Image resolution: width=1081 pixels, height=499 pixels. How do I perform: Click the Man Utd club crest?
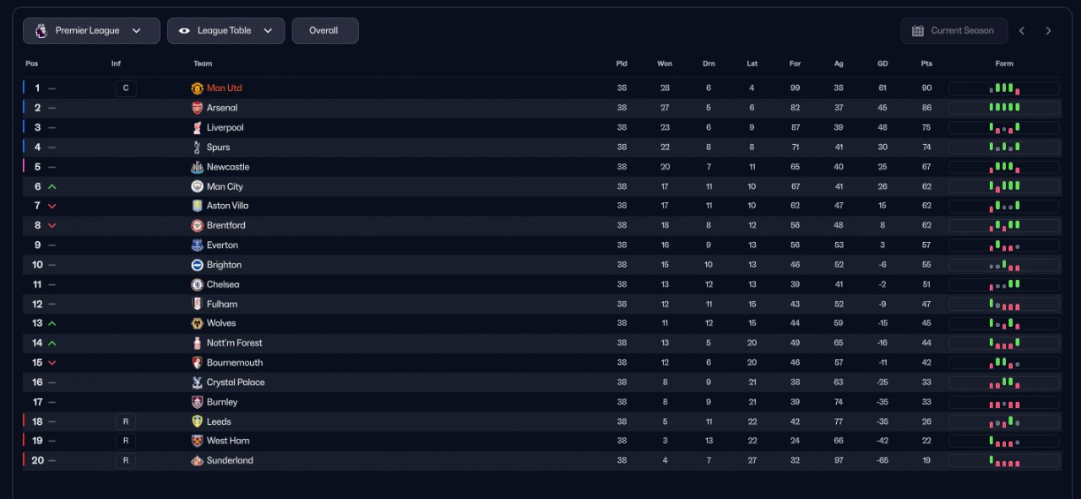pos(197,89)
